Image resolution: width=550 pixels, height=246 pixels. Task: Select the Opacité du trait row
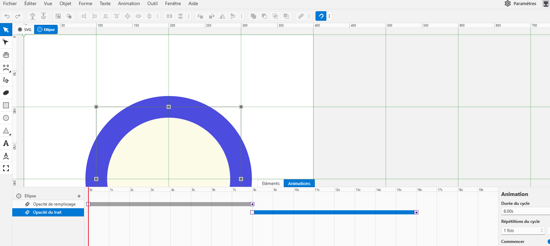click(x=48, y=212)
